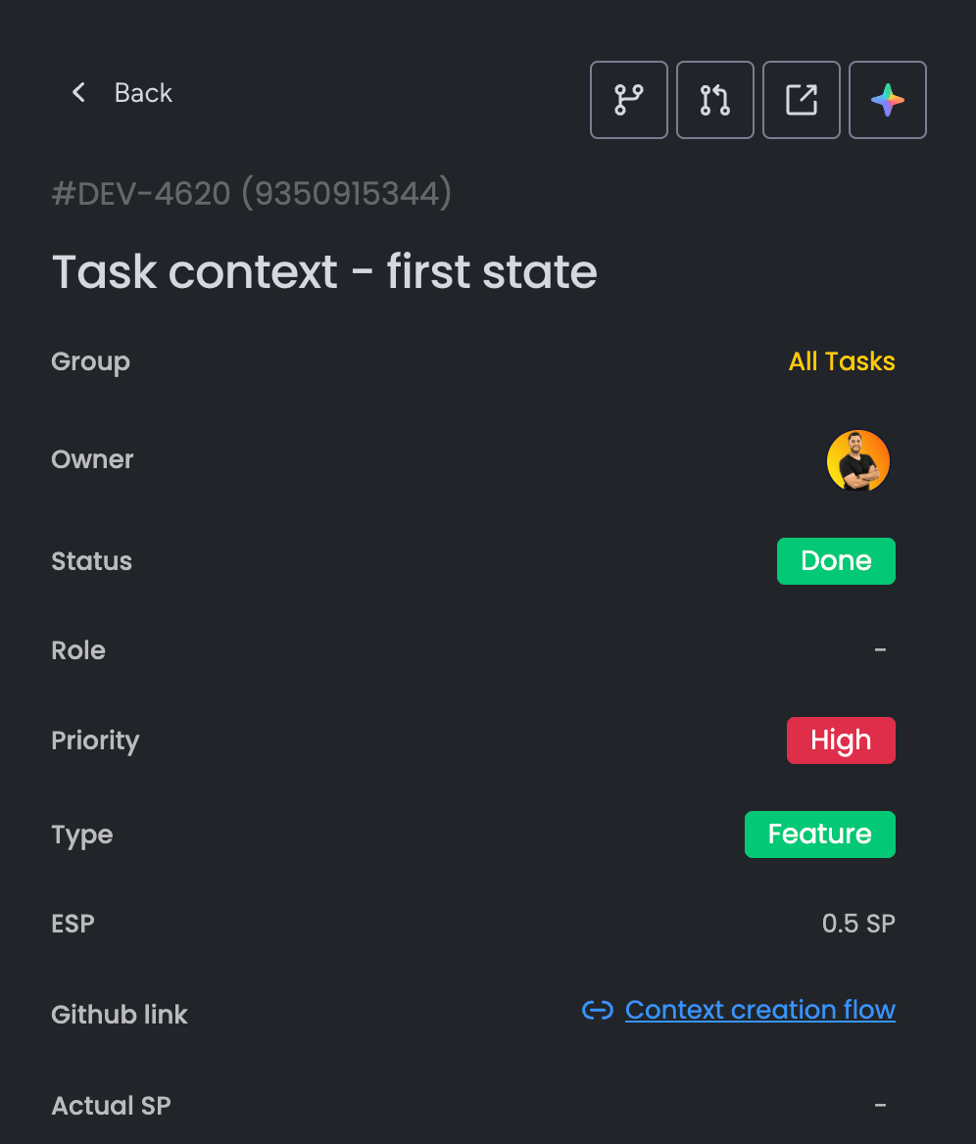Click the Github link field label

coord(120,1014)
